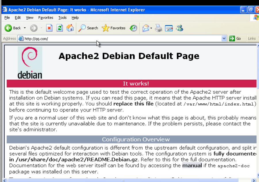Click the 'It works!' red banner text
259x182 pixels.
coord(136,84)
